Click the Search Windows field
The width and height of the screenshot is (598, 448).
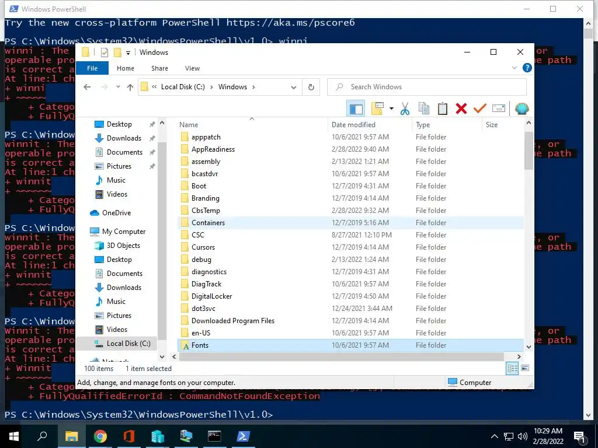point(427,87)
